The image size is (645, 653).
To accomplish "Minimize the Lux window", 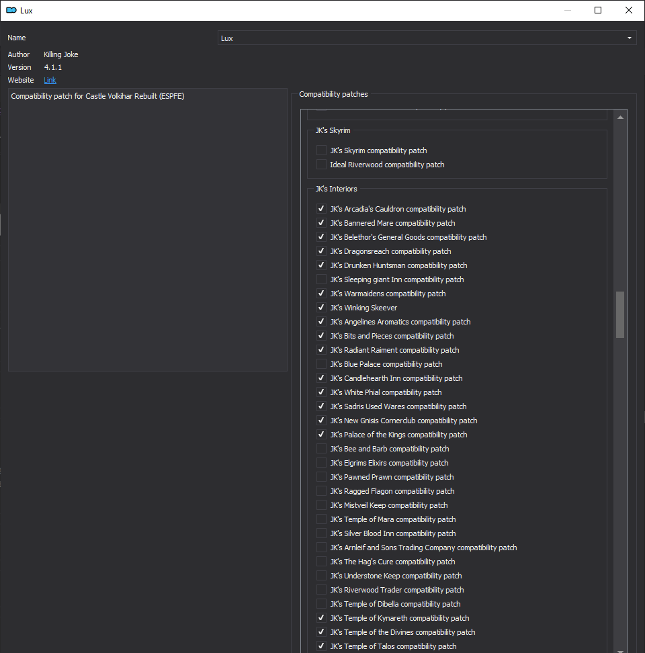I will coord(568,10).
